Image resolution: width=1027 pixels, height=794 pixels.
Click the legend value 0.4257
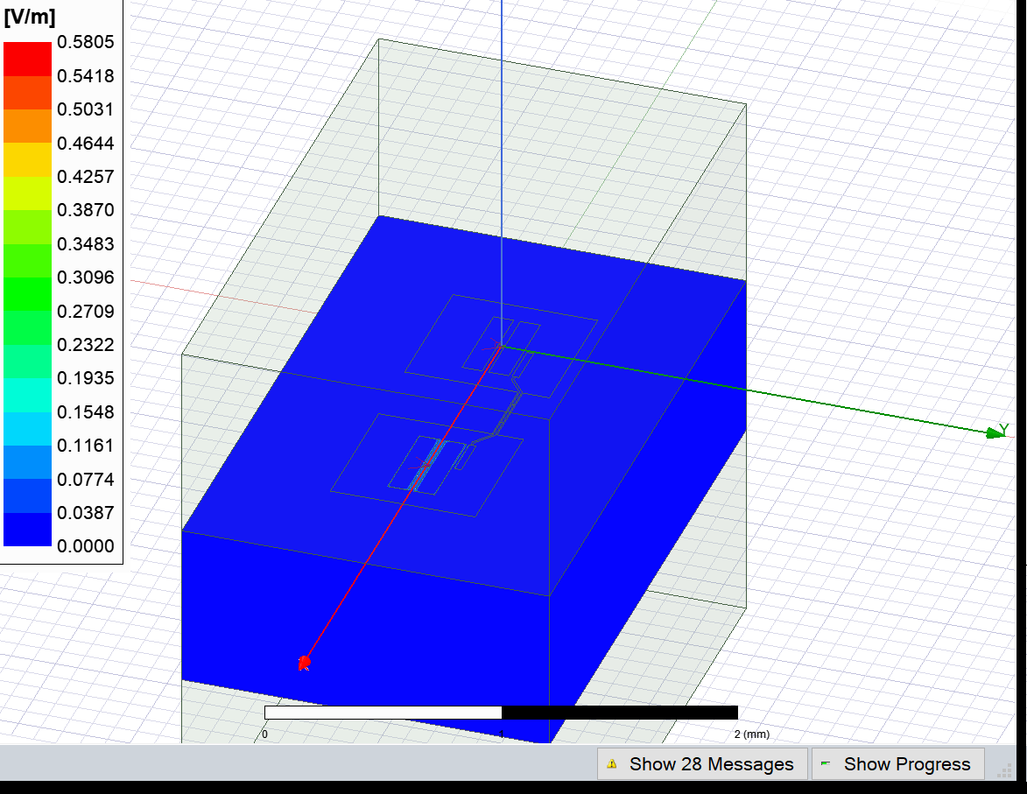85,177
